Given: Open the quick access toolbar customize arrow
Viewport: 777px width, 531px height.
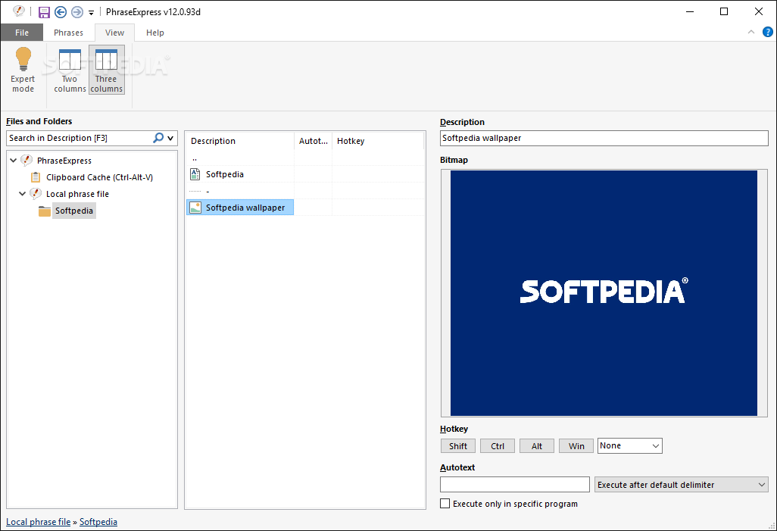Looking at the screenshot, I should [91, 13].
